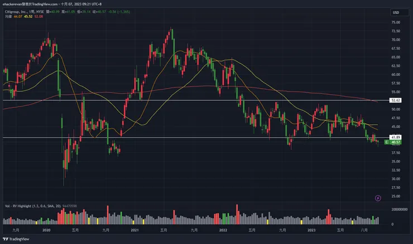Screen dimensions: 413x244
Task: Select the 41.89 horizontal line price label
Action: (x=395, y=137)
